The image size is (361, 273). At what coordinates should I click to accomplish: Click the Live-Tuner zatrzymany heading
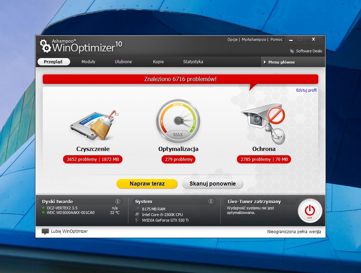click(x=254, y=201)
